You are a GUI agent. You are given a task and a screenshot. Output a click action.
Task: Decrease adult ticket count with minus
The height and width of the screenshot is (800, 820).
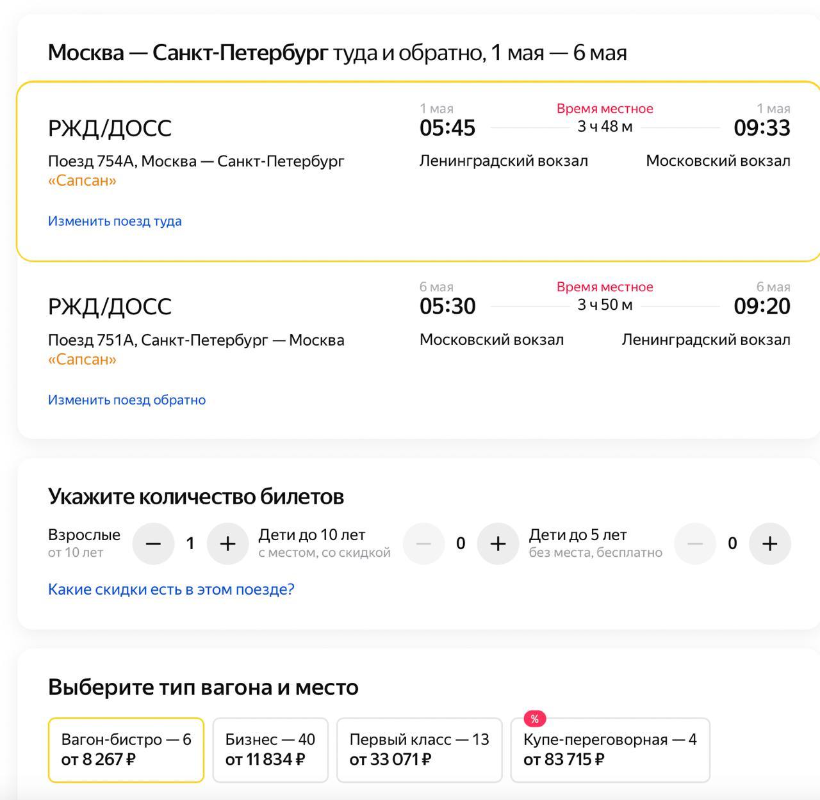point(153,543)
